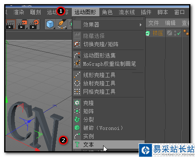The height and width of the screenshot is (157, 195).
Task: Click the render view clapperboard icon
Action: (x=11, y=24)
